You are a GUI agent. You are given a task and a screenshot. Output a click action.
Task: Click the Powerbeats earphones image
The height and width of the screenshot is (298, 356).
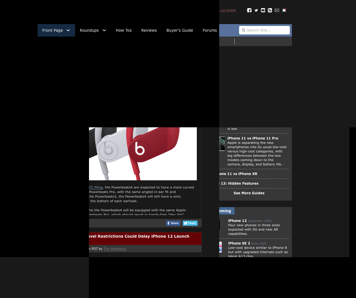pos(143,154)
